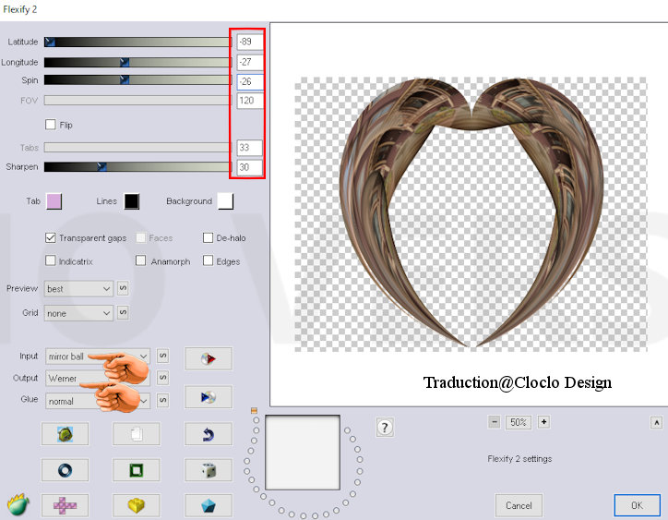Zoom out preview with minus button
Screen dimensions: 668x520
495,422
